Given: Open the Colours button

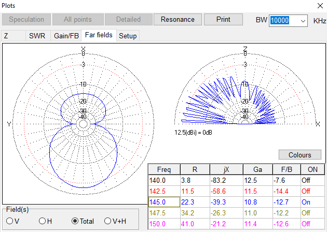Looking at the screenshot, I should click(299, 155).
